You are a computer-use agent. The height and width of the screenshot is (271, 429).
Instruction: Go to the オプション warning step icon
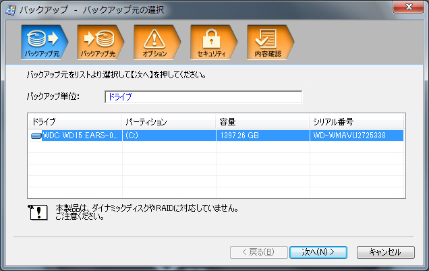pyautogui.click(x=157, y=42)
